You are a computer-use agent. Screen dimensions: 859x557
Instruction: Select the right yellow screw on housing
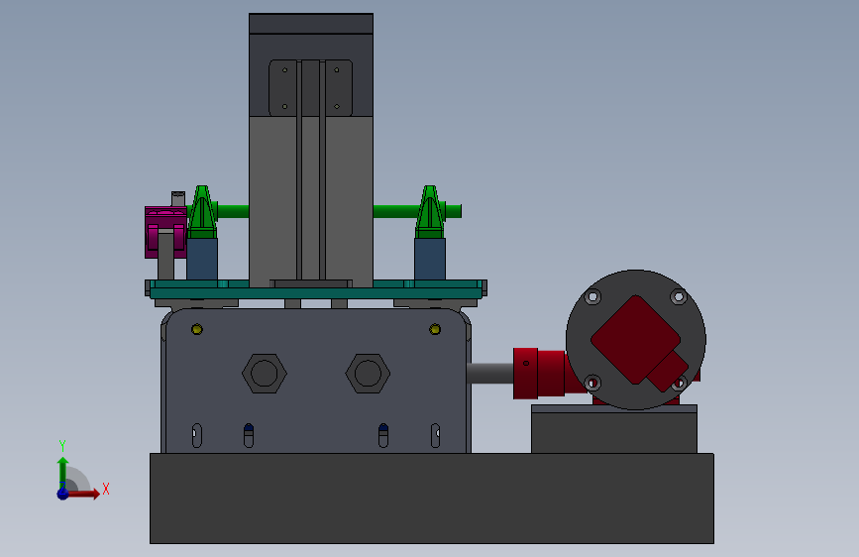(435, 329)
